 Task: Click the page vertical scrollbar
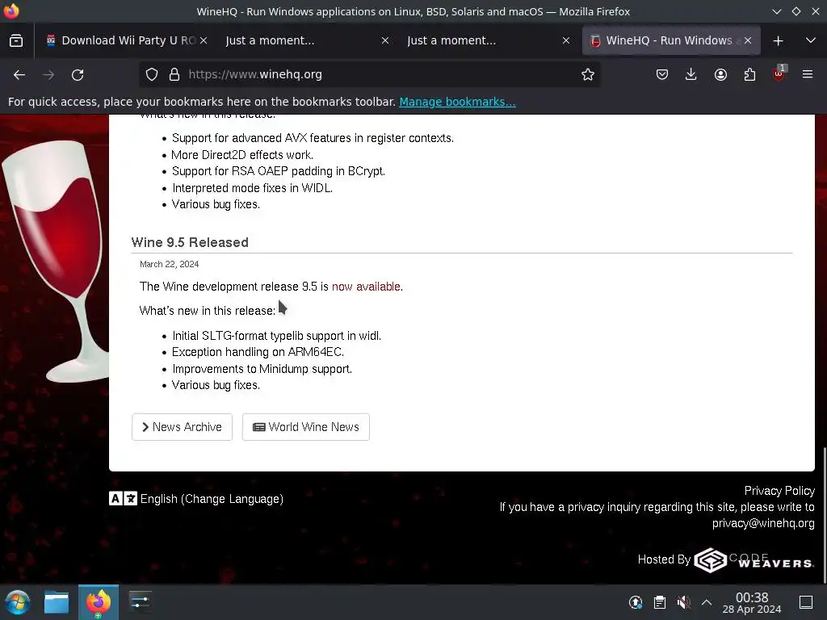coord(825,514)
